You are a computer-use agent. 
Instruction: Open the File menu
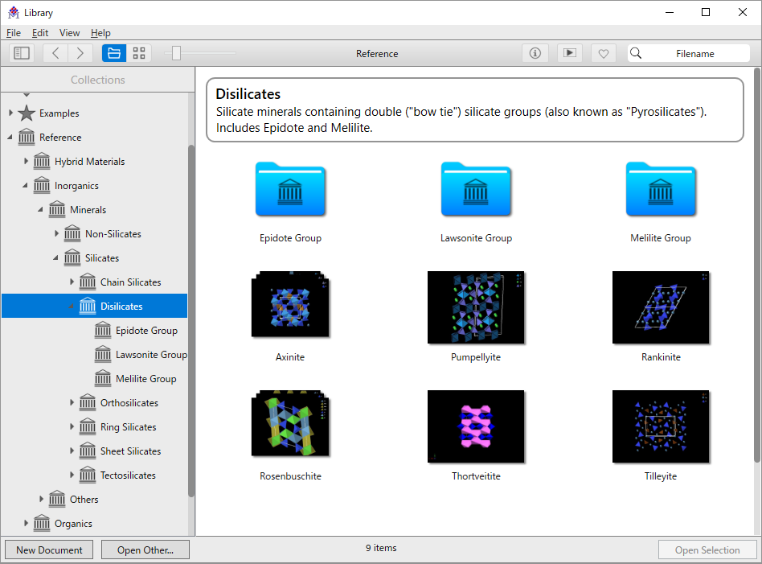[x=14, y=33]
